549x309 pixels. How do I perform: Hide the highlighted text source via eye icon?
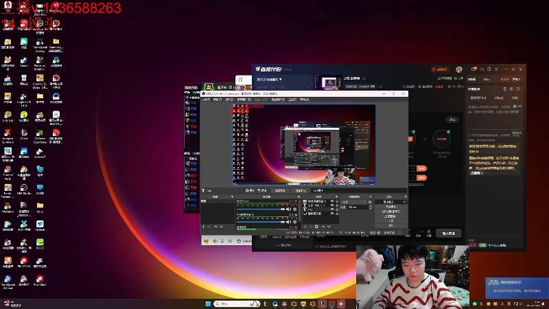tap(332, 209)
